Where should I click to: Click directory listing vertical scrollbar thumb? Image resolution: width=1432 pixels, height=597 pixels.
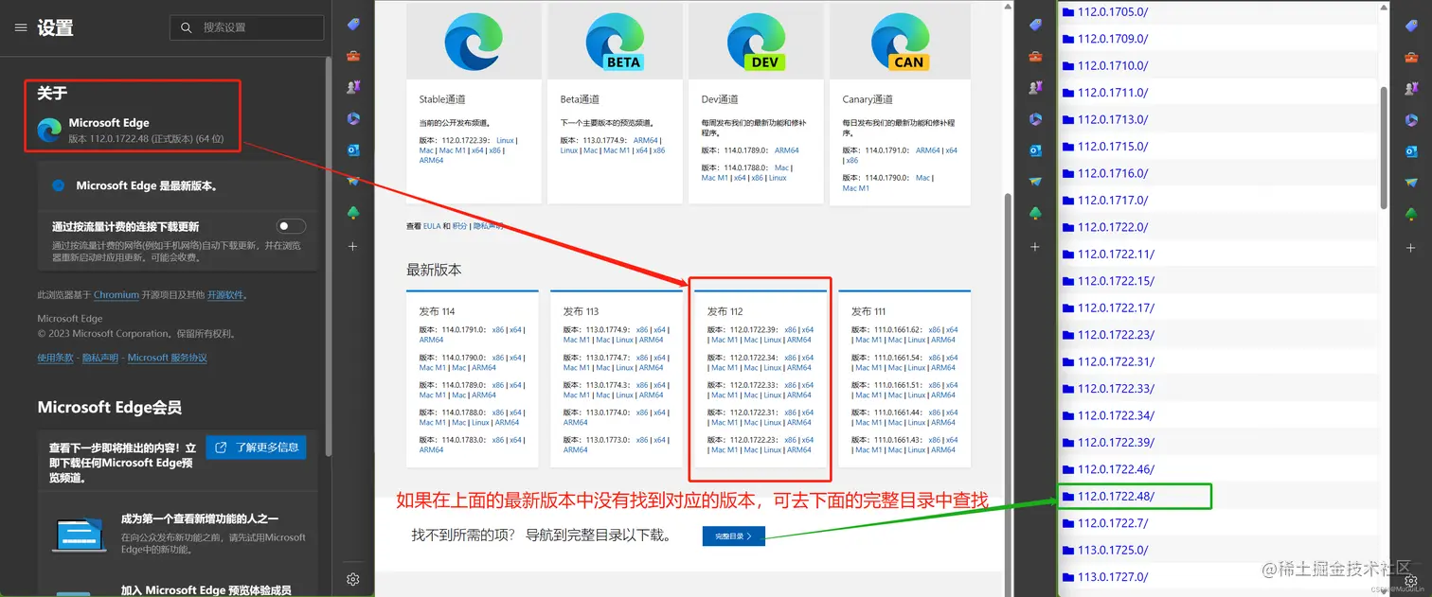point(1384,147)
